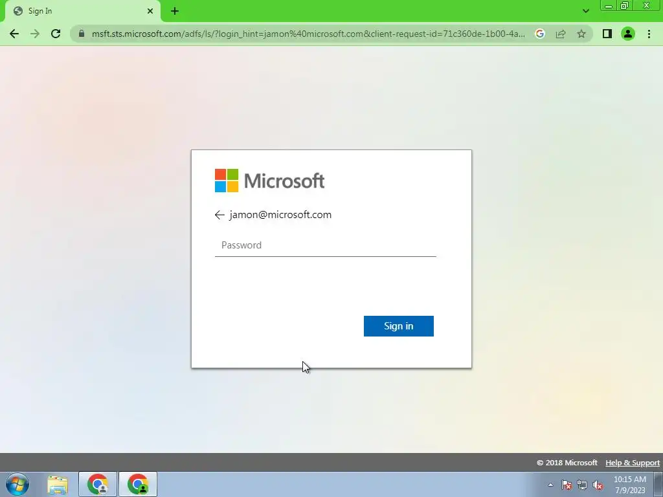663x497 pixels.
Task: Open Google icon in address bar
Action: (539, 34)
